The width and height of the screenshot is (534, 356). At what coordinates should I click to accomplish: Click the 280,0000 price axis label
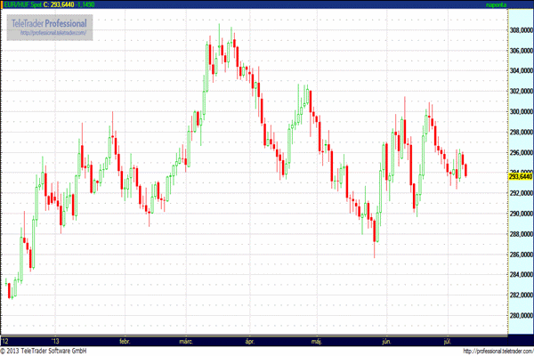coord(520,316)
